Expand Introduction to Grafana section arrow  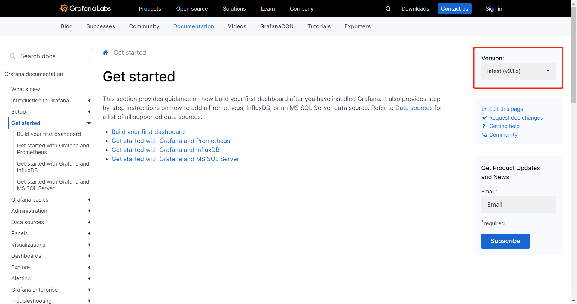(89, 101)
